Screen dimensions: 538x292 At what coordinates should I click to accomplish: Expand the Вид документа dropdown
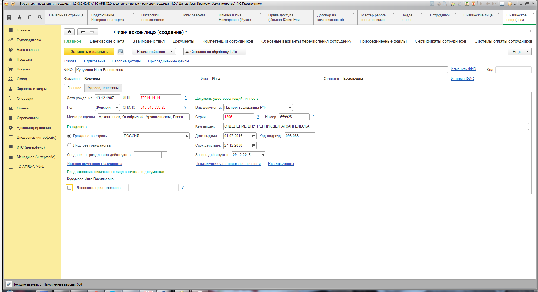coord(290,108)
